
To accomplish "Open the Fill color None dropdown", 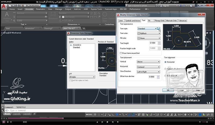I will click(x=149, y=38).
